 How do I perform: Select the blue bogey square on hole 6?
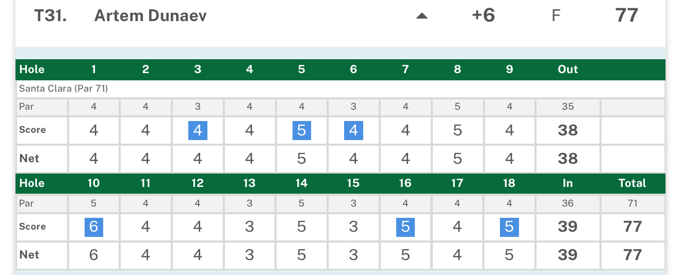click(353, 130)
